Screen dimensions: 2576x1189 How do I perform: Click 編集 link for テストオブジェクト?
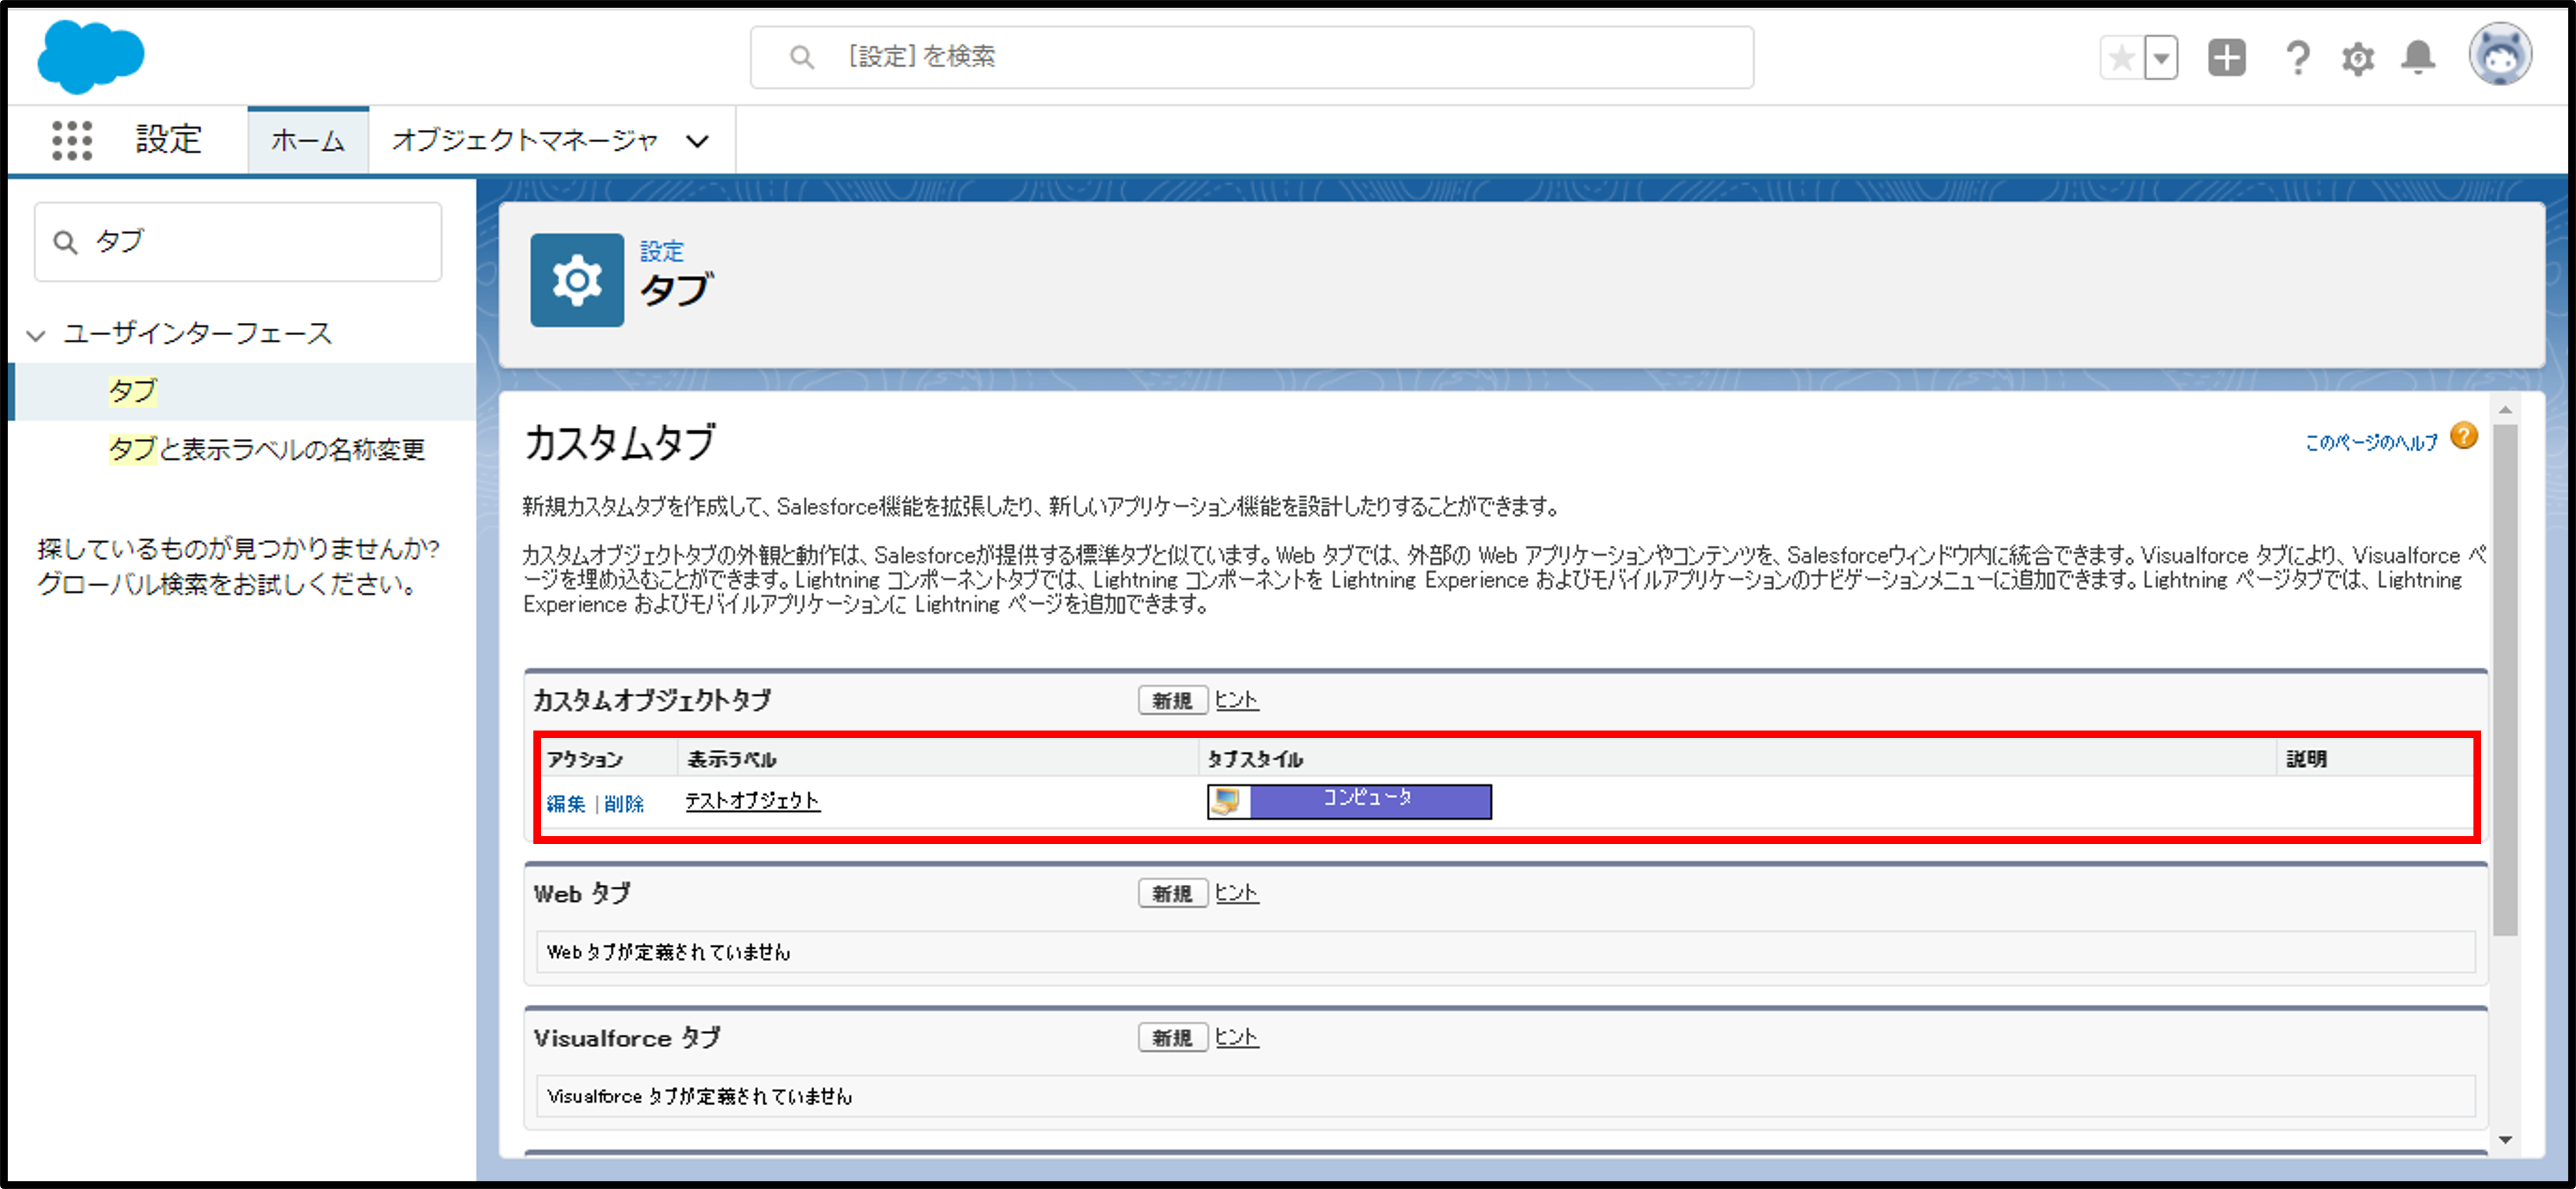pos(565,804)
